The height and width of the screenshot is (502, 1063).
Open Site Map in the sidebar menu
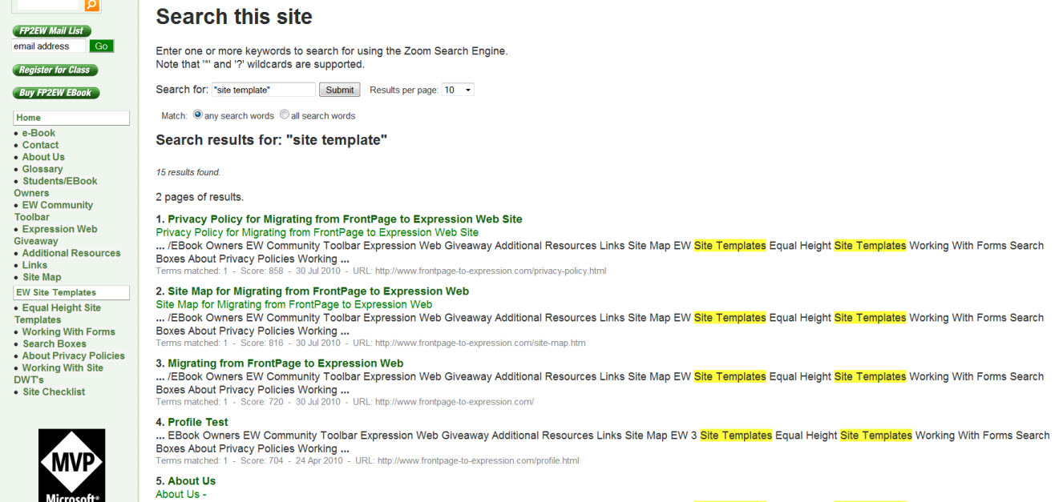[x=42, y=277]
